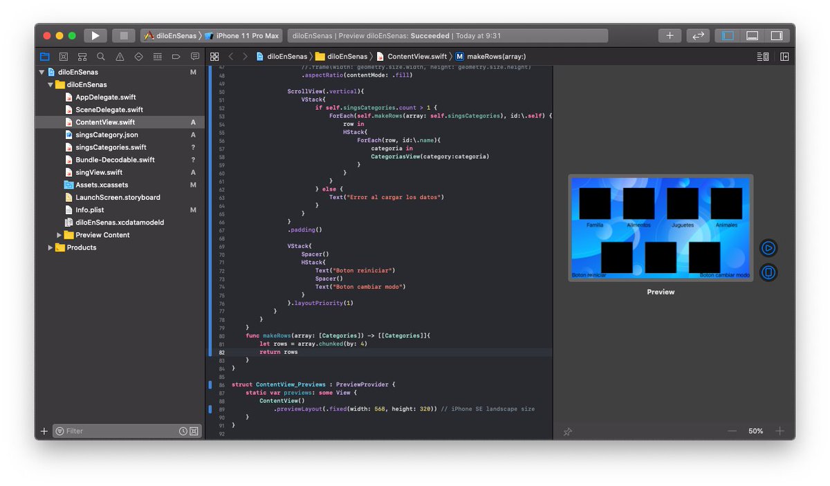
Task: Toggle the navigator panel visibility
Action: [x=728, y=35]
